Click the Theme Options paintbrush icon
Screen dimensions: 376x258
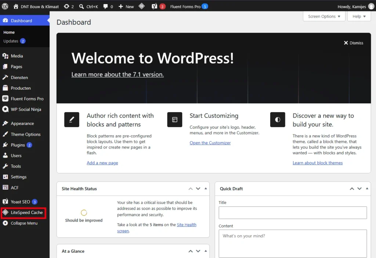pos(5,134)
